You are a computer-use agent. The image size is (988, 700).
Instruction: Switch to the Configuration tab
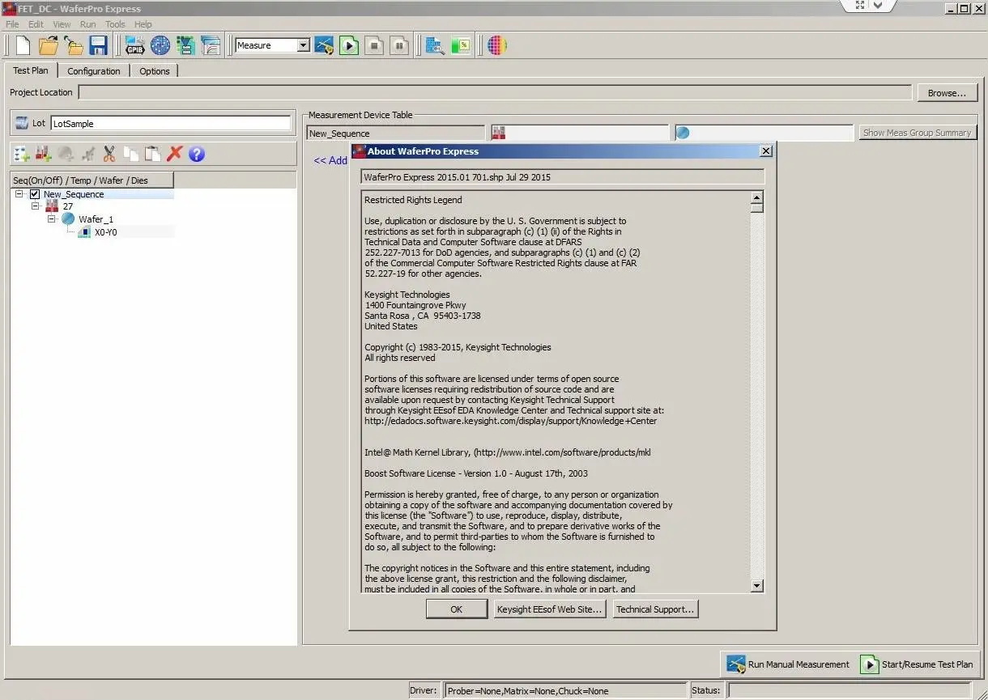94,71
